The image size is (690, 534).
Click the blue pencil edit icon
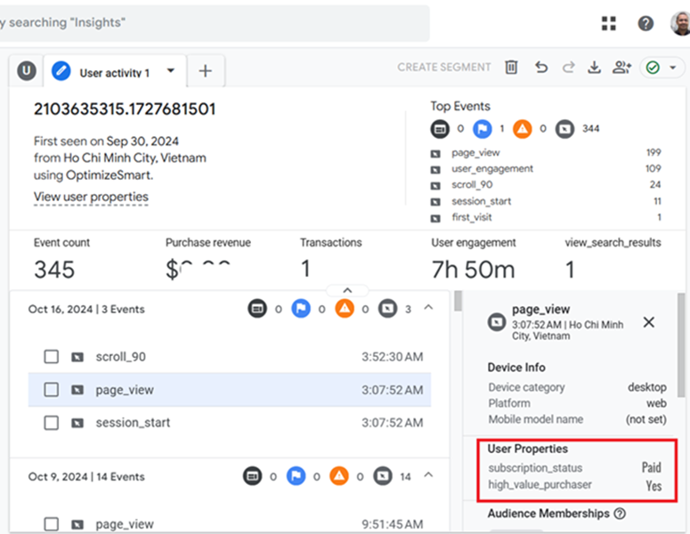[x=61, y=71]
